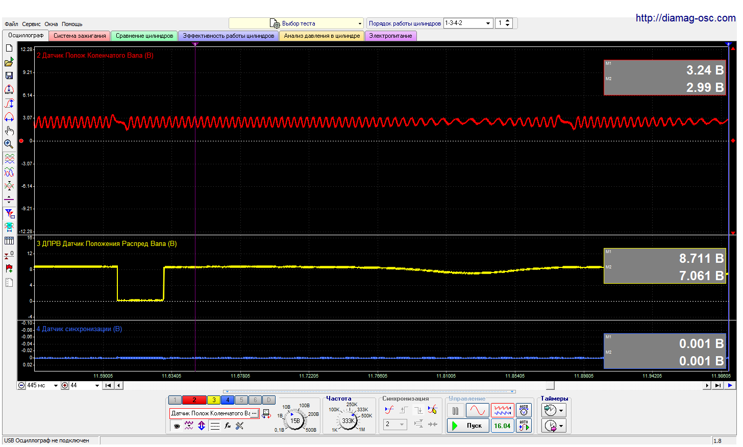This screenshot has height=447, width=743.
Task: Switch to Эффективность работы цилиндров tab
Action: tap(229, 36)
